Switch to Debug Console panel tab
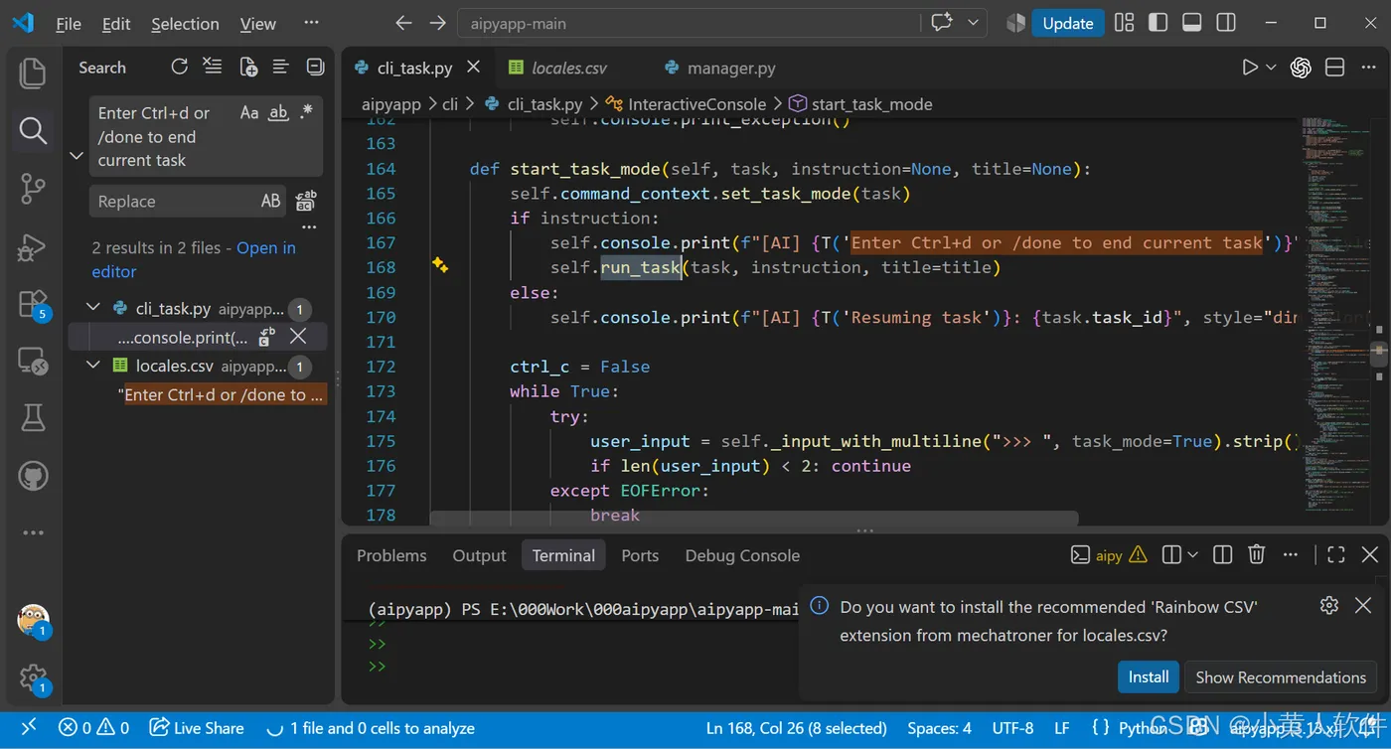This screenshot has width=1391, height=749. pos(742,555)
